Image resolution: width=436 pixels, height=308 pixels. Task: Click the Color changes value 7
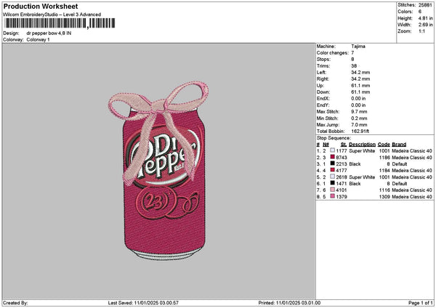(352, 53)
